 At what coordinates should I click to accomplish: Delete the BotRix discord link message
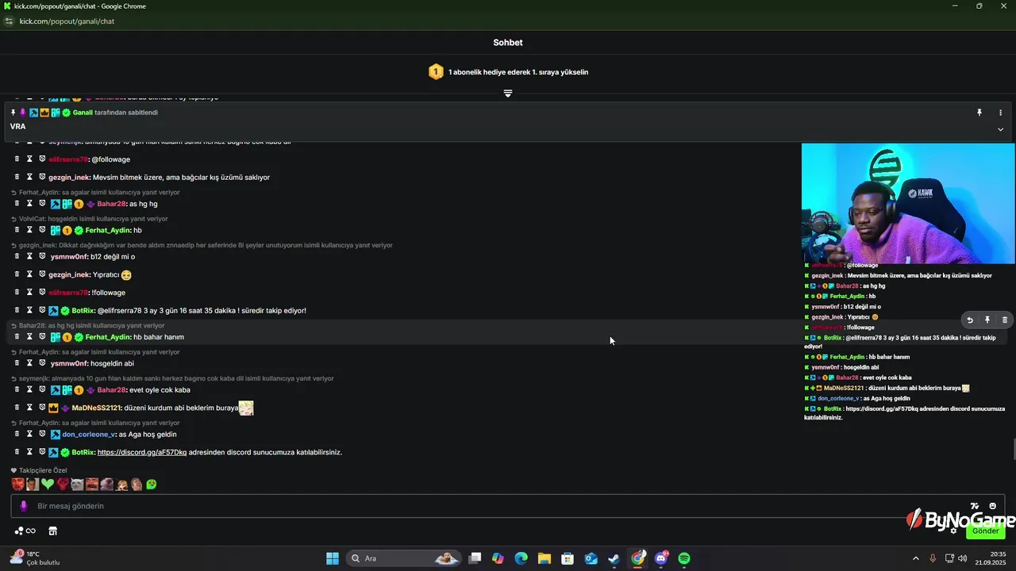tap(17, 452)
